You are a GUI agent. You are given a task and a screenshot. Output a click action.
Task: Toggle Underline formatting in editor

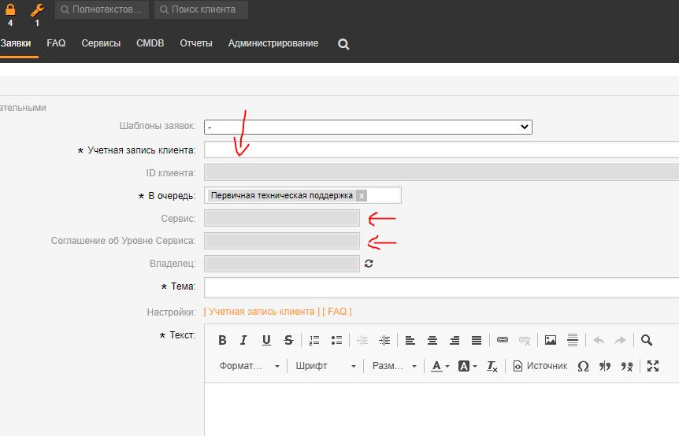[x=266, y=341]
